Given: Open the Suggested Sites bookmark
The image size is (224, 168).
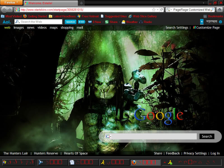Looking at the screenshot, I should [x=114, y=16].
